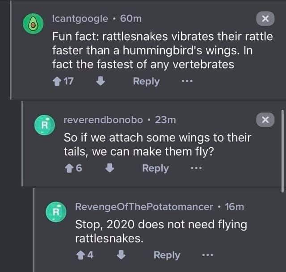Open RevengeOfThePotatomancer username link
This screenshot has width=286, height=272.
click(144, 206)
